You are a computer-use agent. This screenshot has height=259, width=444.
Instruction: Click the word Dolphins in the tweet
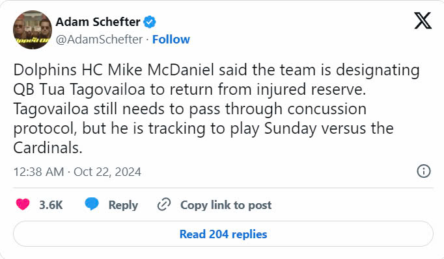point(45,70)
